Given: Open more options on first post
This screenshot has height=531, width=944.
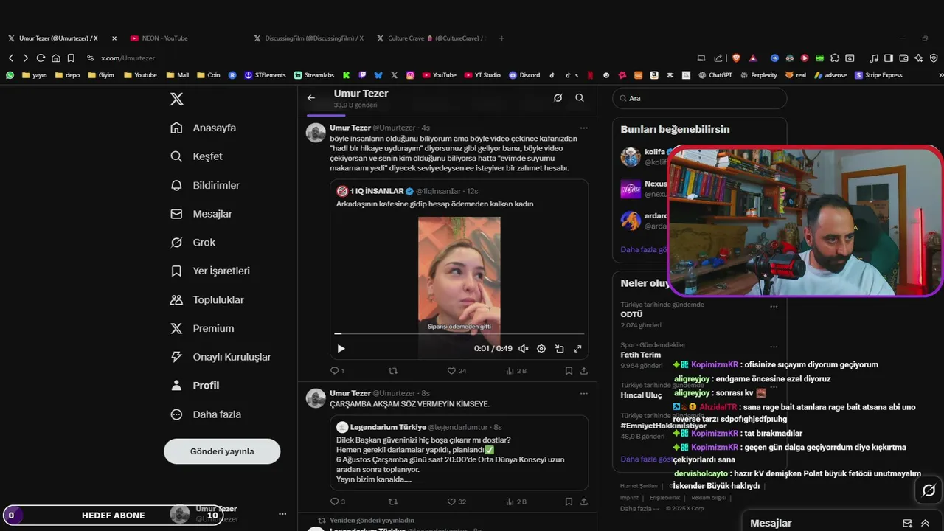Looking at the screenshot, I should 584,128.
